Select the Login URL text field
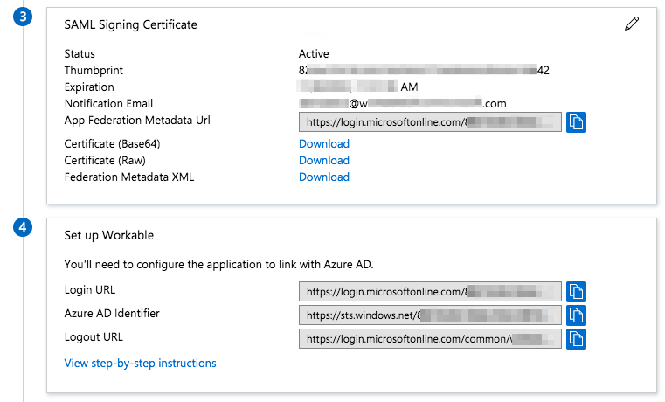The image size is (665, 402). pyautogui.click(x=430, y=292)
